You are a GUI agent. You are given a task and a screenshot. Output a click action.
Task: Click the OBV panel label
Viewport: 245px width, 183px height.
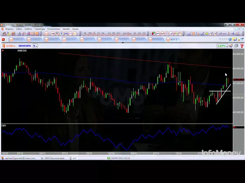[3, 125]
